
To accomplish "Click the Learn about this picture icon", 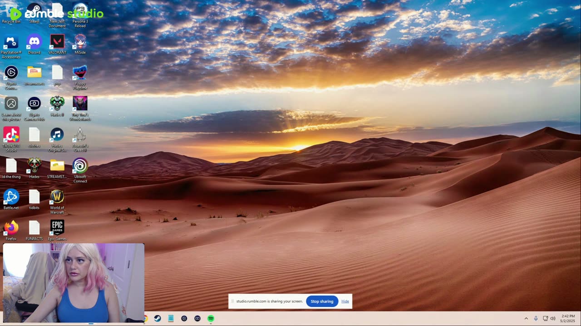I will point(11,109).
